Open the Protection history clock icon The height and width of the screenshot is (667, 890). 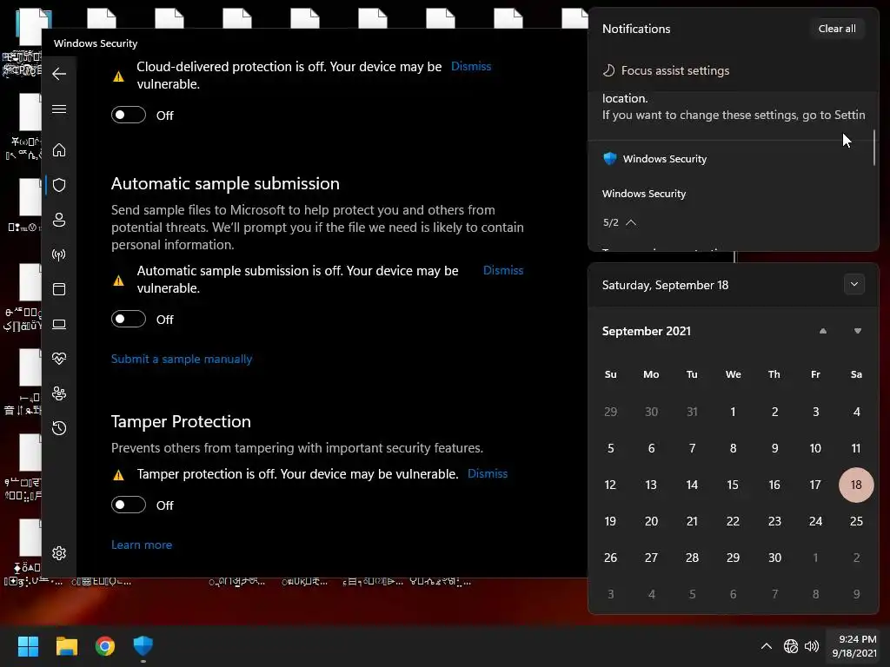(x=59, y=428)
